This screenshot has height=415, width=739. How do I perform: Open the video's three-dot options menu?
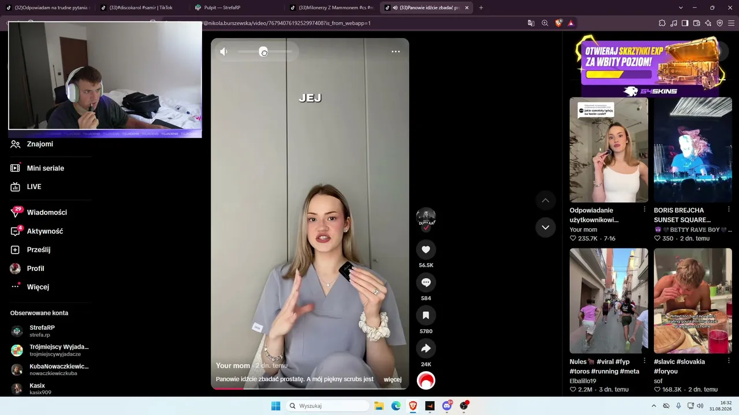point(395,51)
